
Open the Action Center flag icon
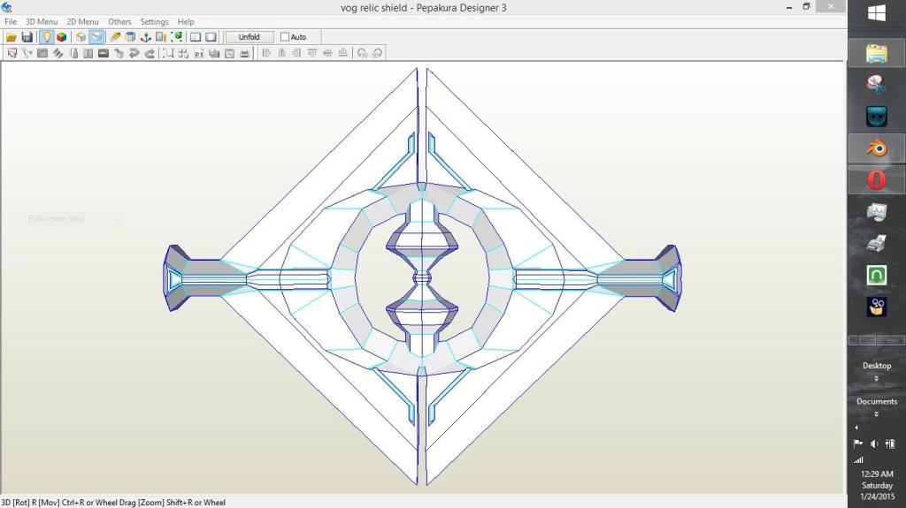[858, 444]
